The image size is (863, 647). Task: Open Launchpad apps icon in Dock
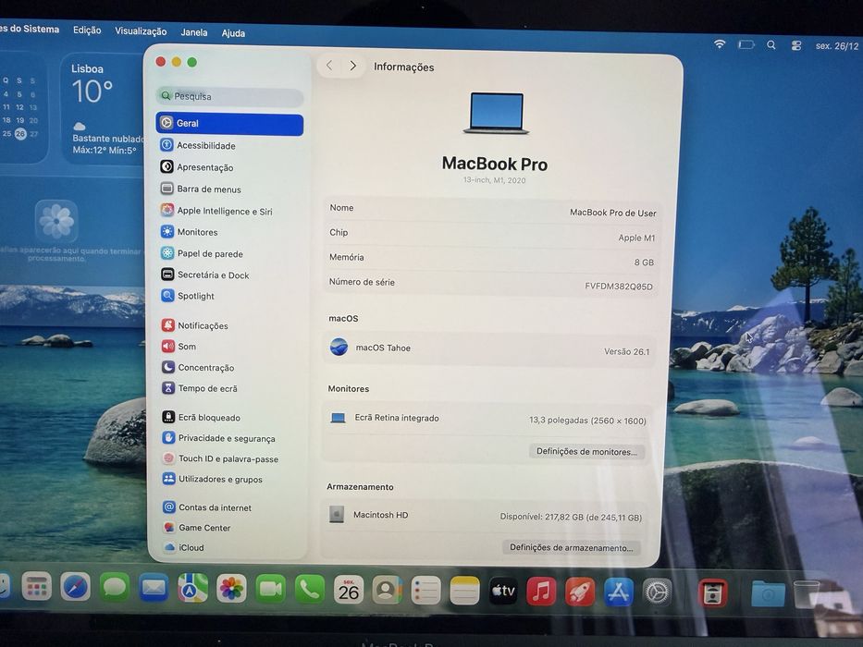[37, 587]
